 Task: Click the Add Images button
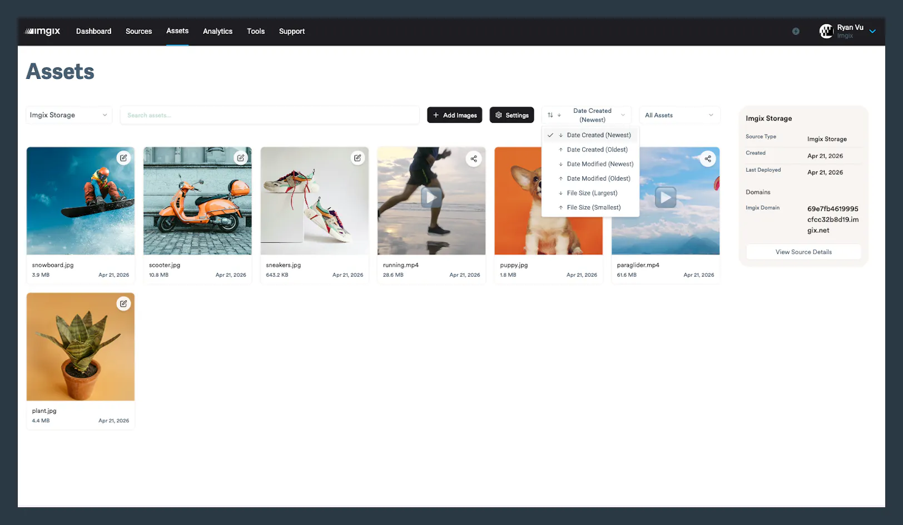coord(454,114)
